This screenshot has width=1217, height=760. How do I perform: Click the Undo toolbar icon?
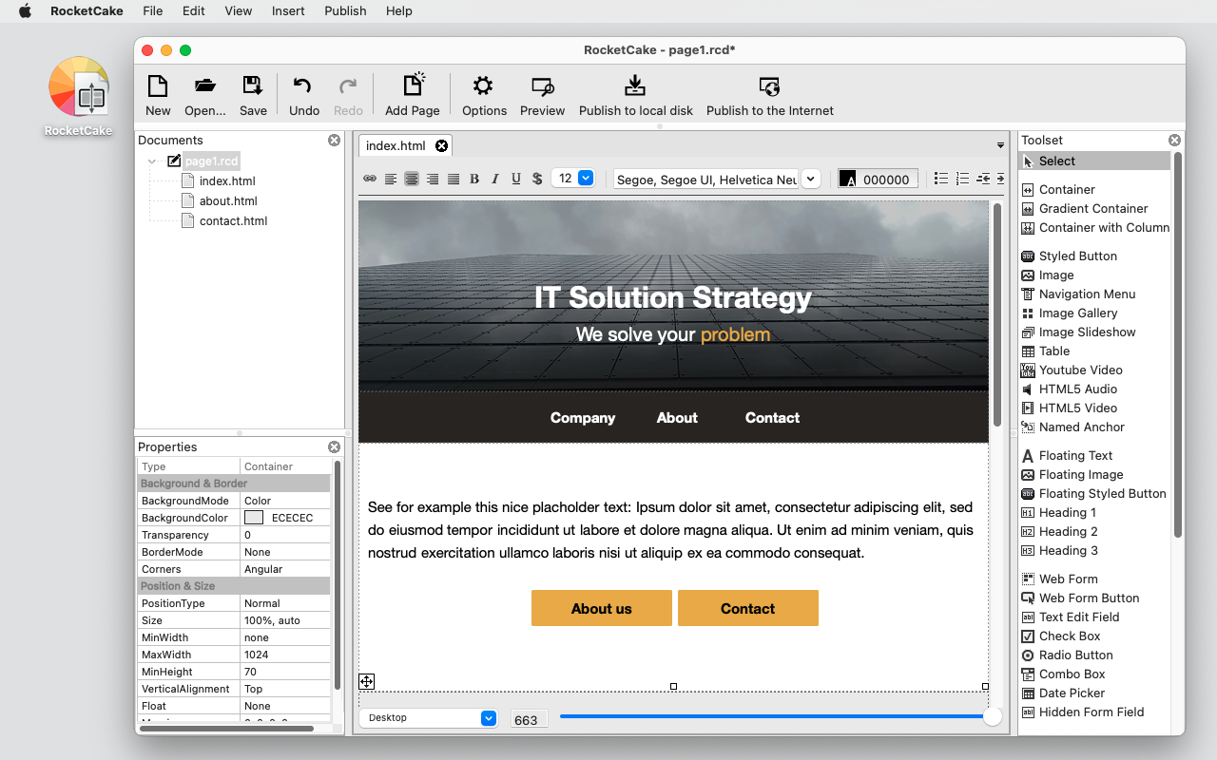point(303,92)
